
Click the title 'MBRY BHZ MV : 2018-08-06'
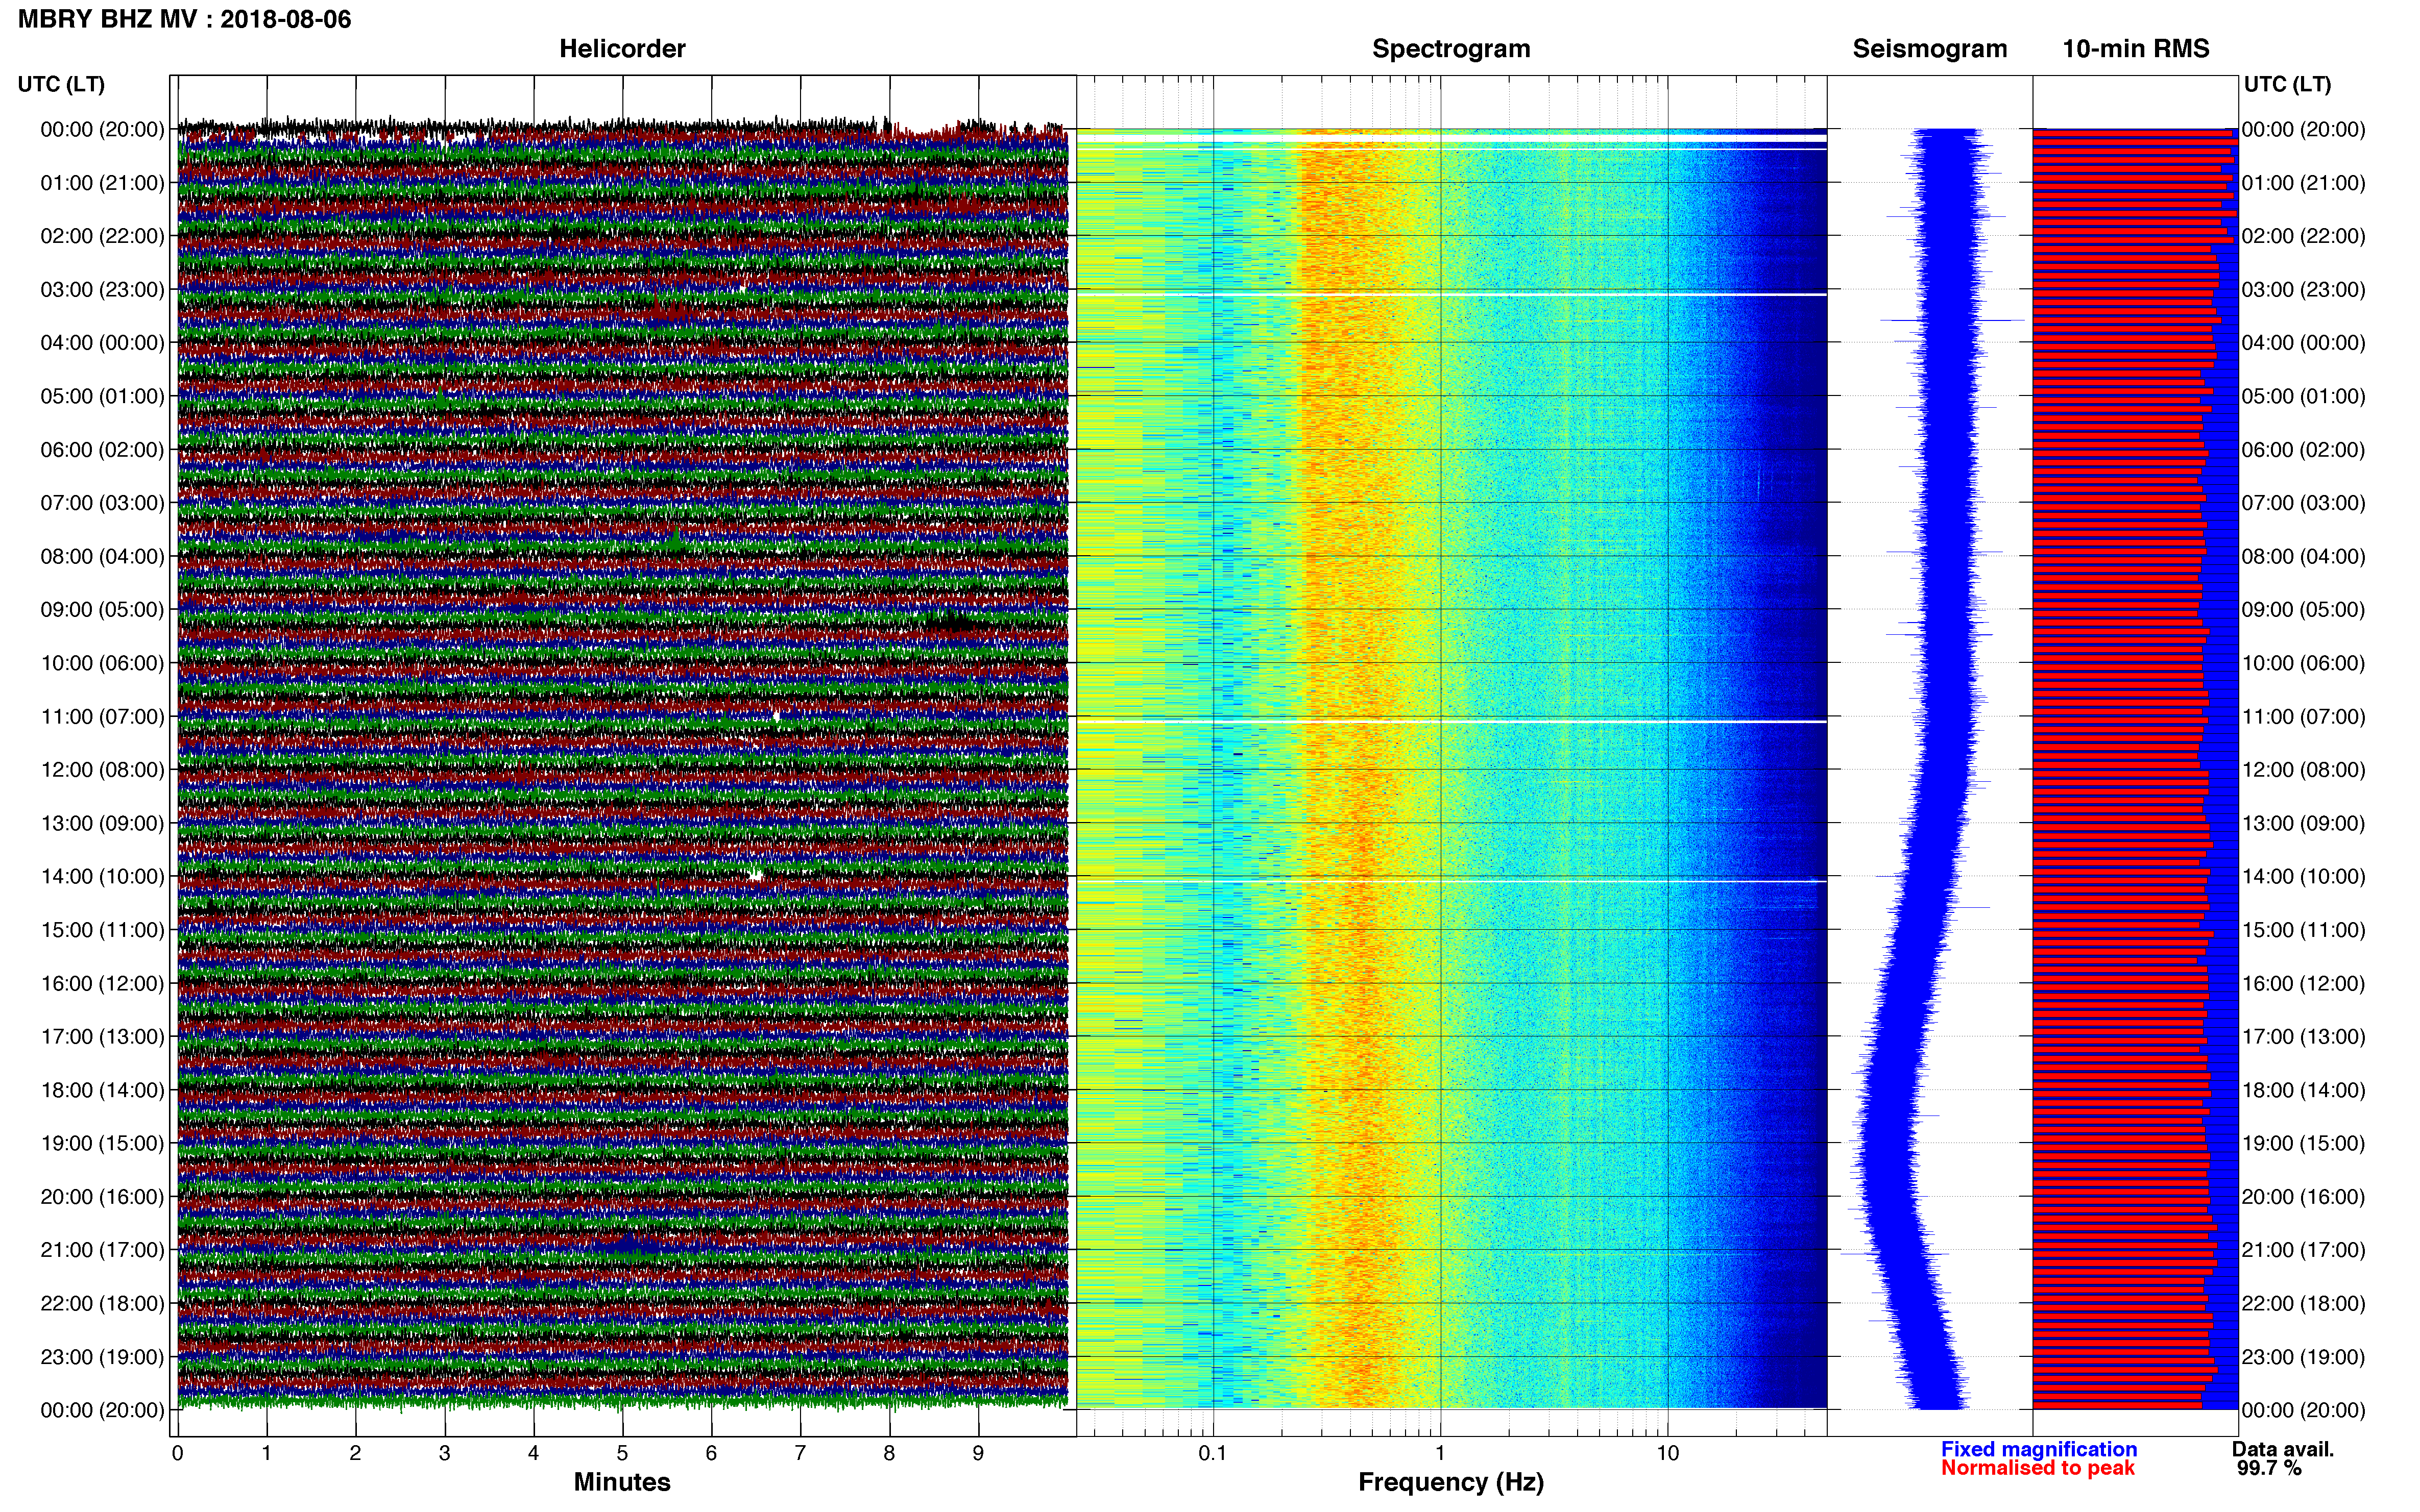click(x=185, y=19)
